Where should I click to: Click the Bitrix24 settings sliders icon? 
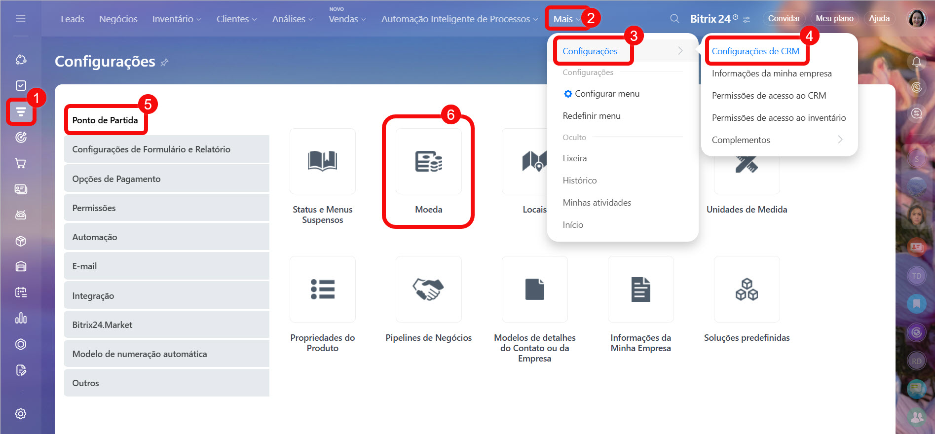coord(747,19)
